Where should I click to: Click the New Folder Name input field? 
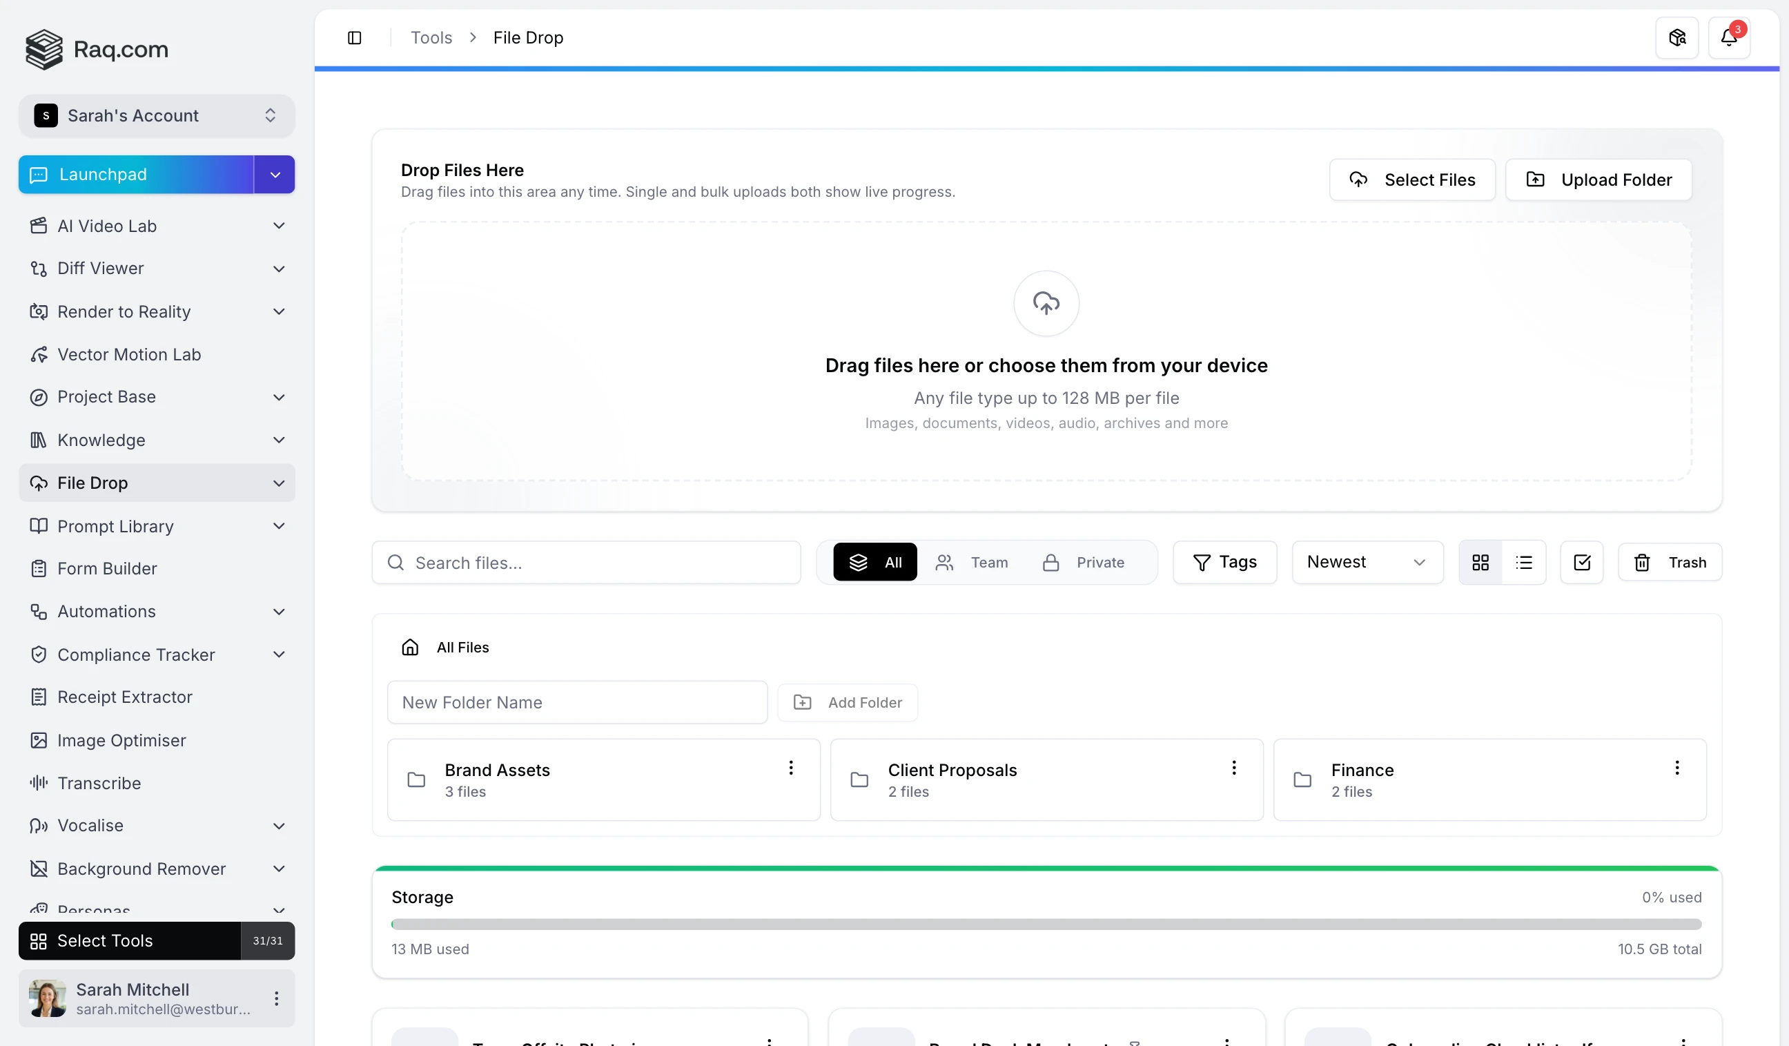(577, 702)
